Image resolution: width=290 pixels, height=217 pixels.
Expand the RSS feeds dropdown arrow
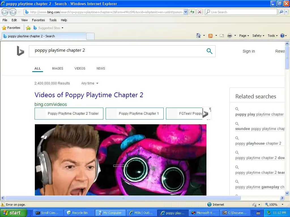(x=216, y=36)
